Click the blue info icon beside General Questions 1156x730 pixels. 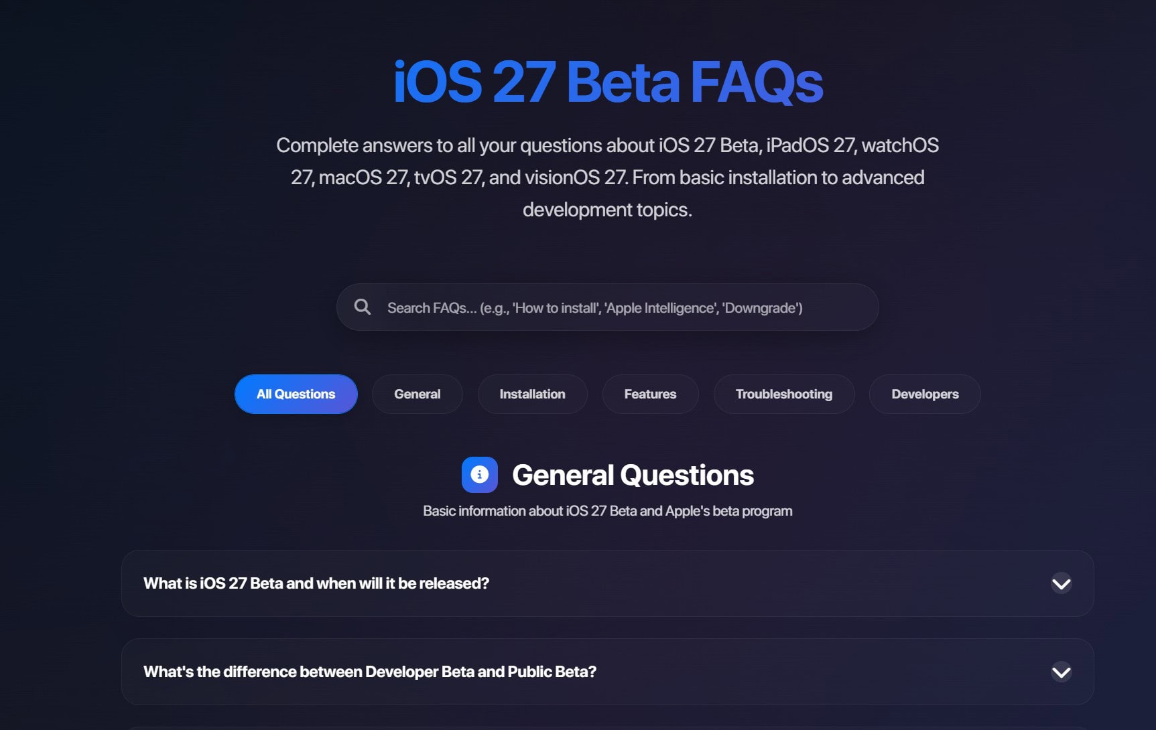click(x=479, y=475)
